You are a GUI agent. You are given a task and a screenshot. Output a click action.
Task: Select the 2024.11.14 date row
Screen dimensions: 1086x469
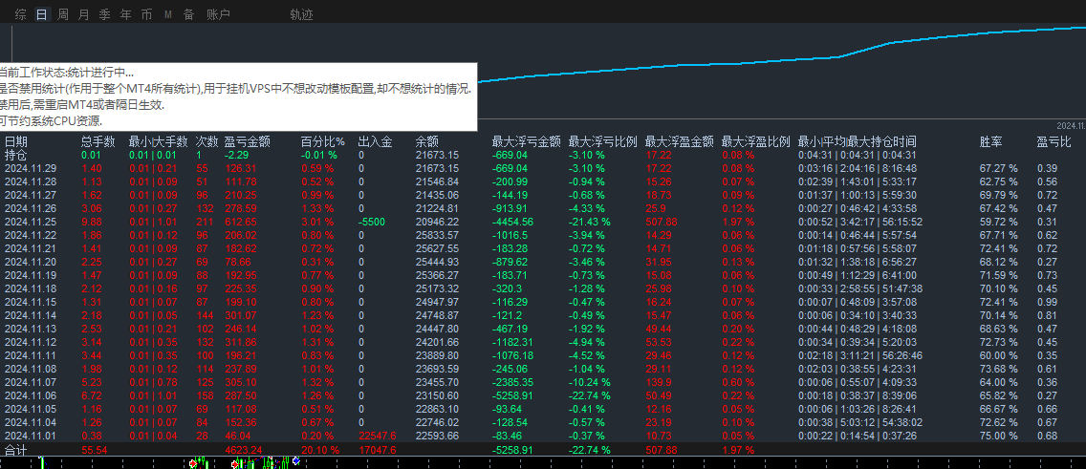click(32, 315)
